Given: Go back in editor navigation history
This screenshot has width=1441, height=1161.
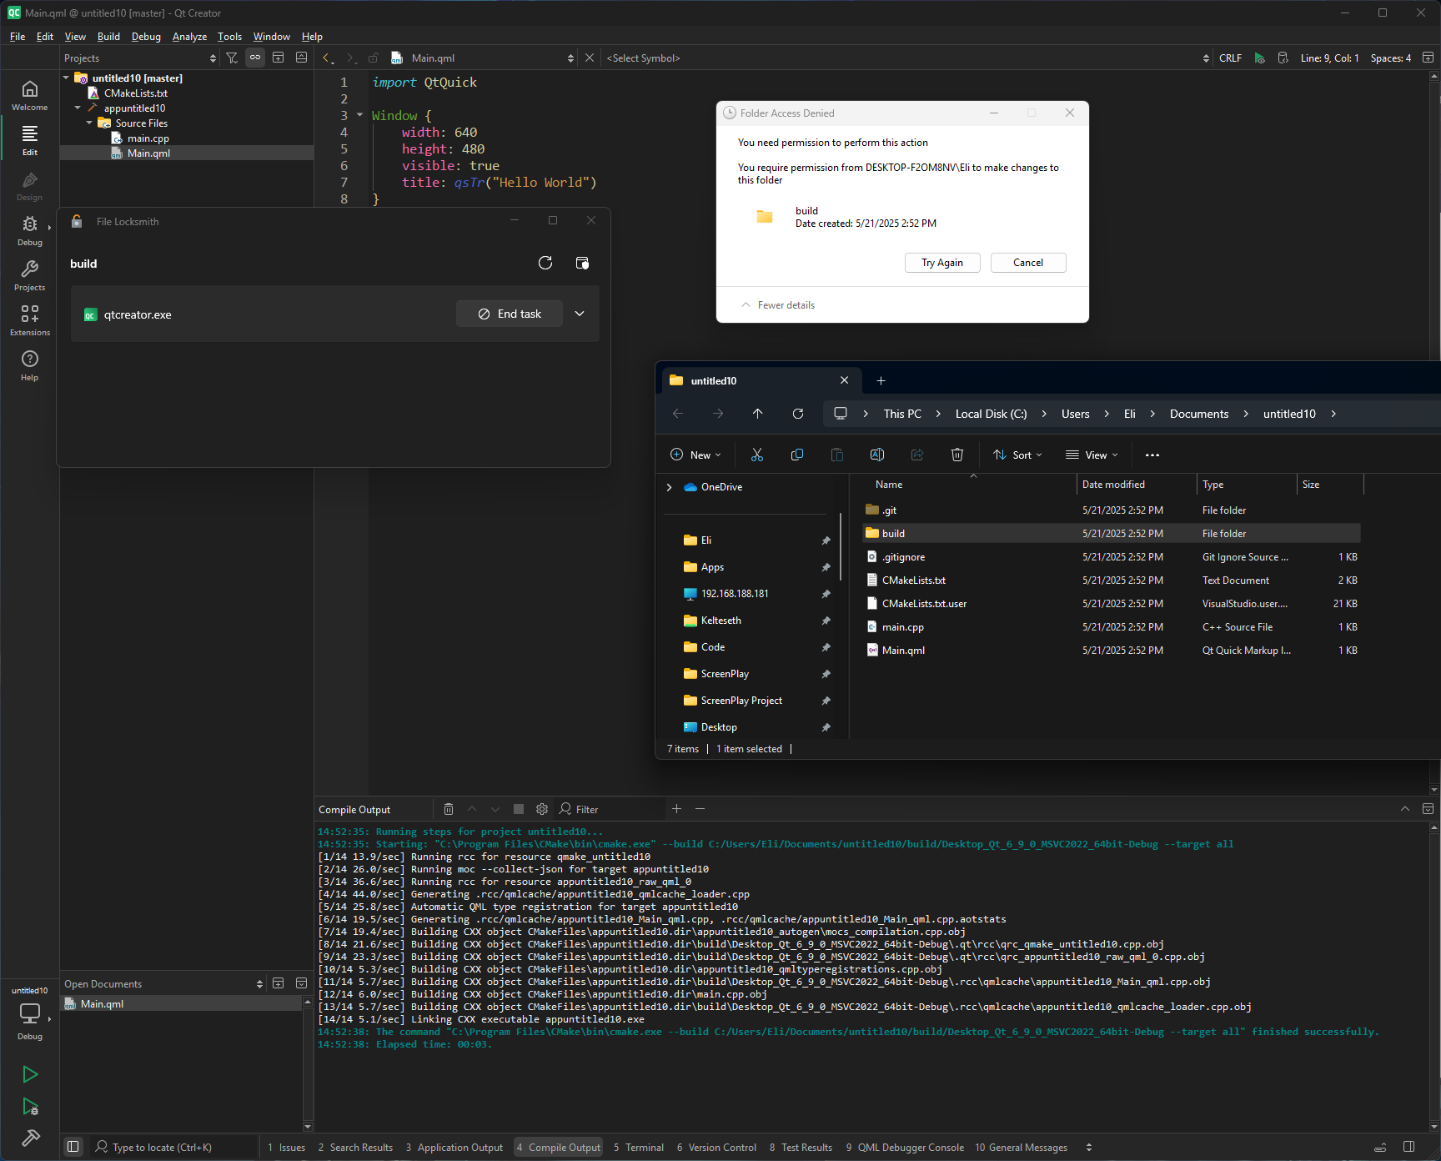Looking at the screenshot, I should pyautogui.click(x=328, y=58).
